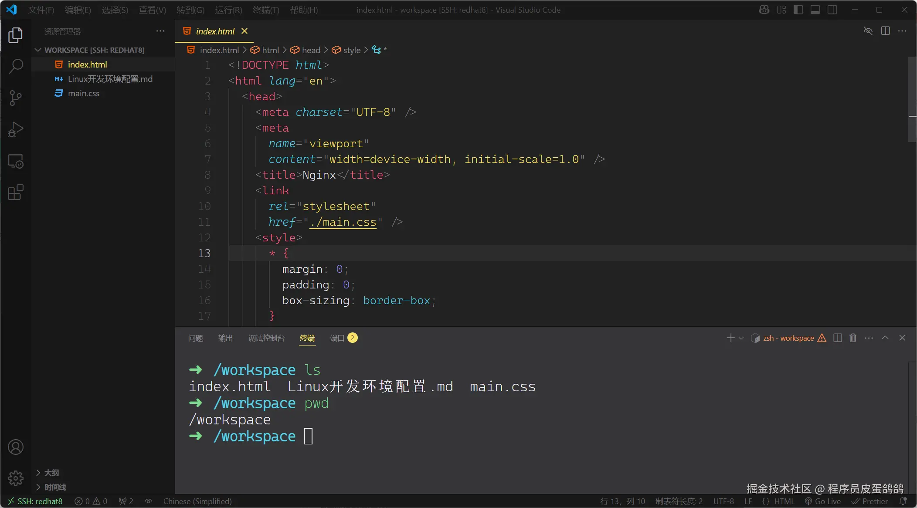This screenshot has width=917, height=508.
Task: Click the editor vertical scrollbar thumb
Action: (x=912, y=99)
